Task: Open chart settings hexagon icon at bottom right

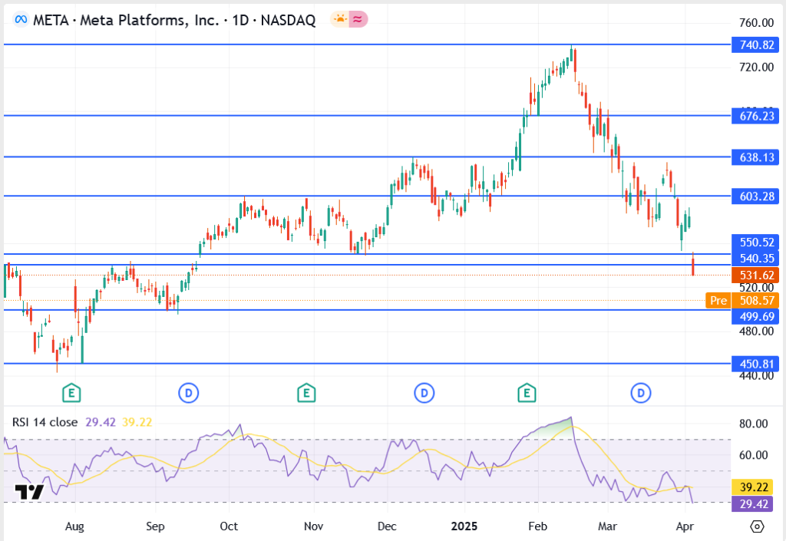Action: [x=757, y=526]
